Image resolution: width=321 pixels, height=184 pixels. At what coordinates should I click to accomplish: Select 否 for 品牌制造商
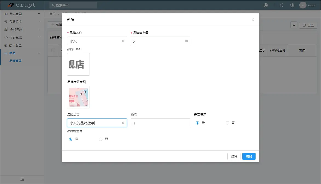101,139
